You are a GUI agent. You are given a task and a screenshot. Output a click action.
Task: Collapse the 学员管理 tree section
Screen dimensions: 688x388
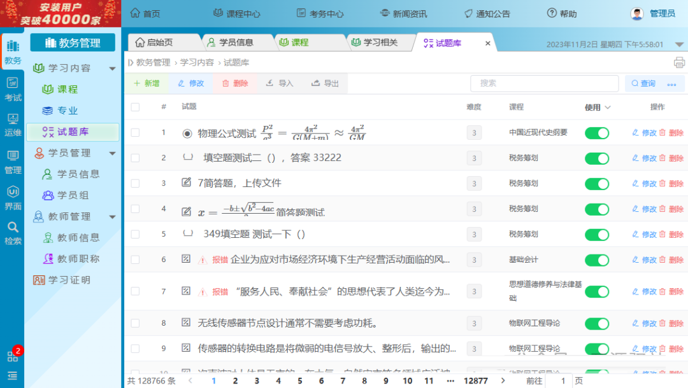pyautogui.click(x=113, y=153)
